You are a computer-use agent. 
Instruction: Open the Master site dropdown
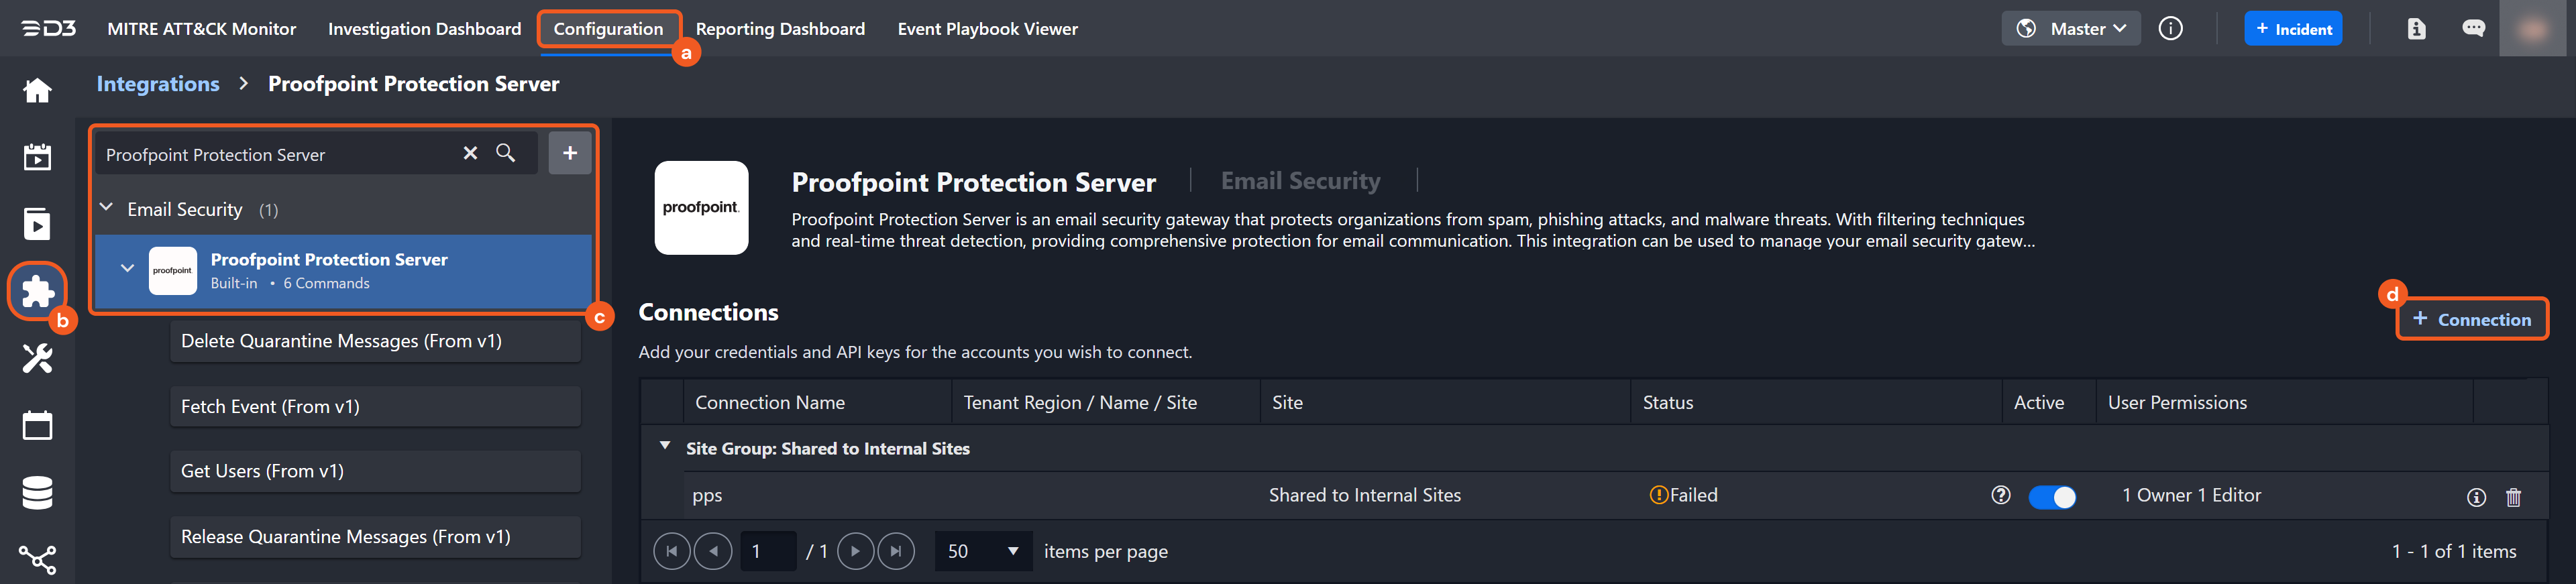pos(2071,29)
